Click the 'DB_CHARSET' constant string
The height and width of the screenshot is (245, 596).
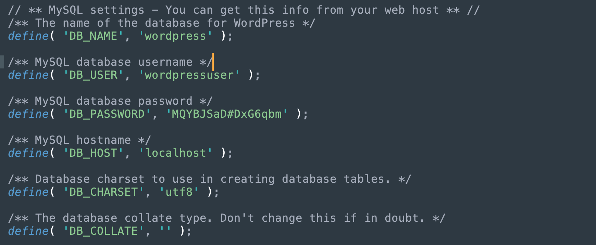click(x=103, y=192)
